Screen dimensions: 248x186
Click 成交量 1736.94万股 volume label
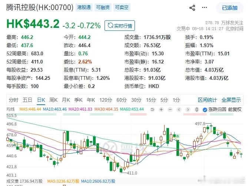coord(24,181)
